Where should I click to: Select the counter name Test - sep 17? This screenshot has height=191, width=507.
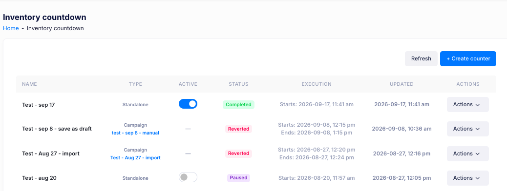click(x=38, y=105)
